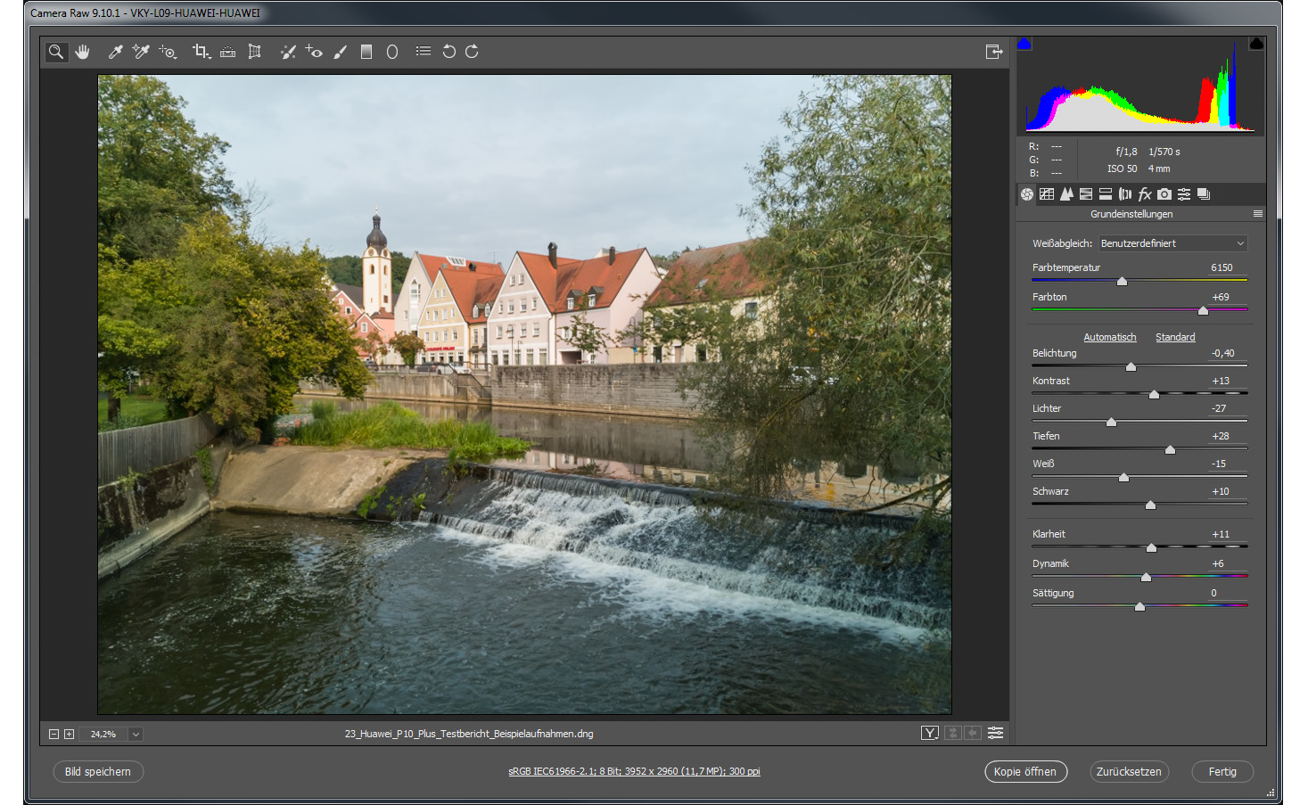Choose the Graduated Filter tool
1308x805 pixels.
click(366, 52)
